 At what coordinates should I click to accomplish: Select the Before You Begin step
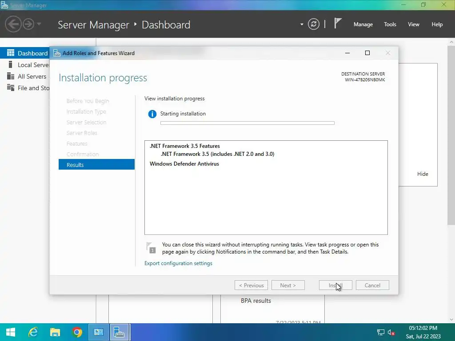tap(88, 101)
